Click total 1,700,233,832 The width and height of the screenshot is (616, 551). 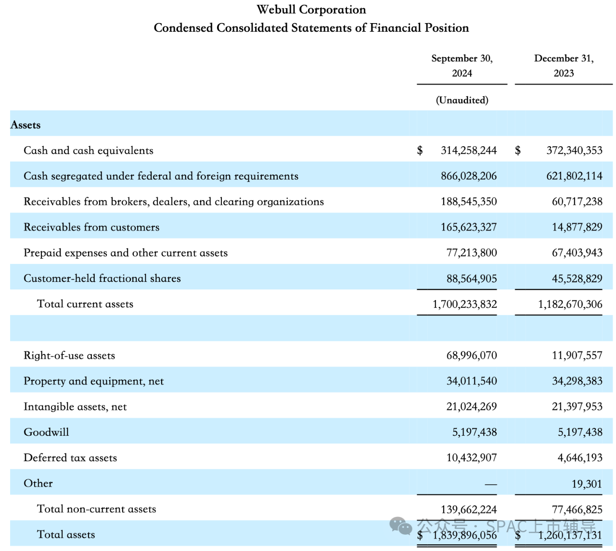tap(464, 304)
